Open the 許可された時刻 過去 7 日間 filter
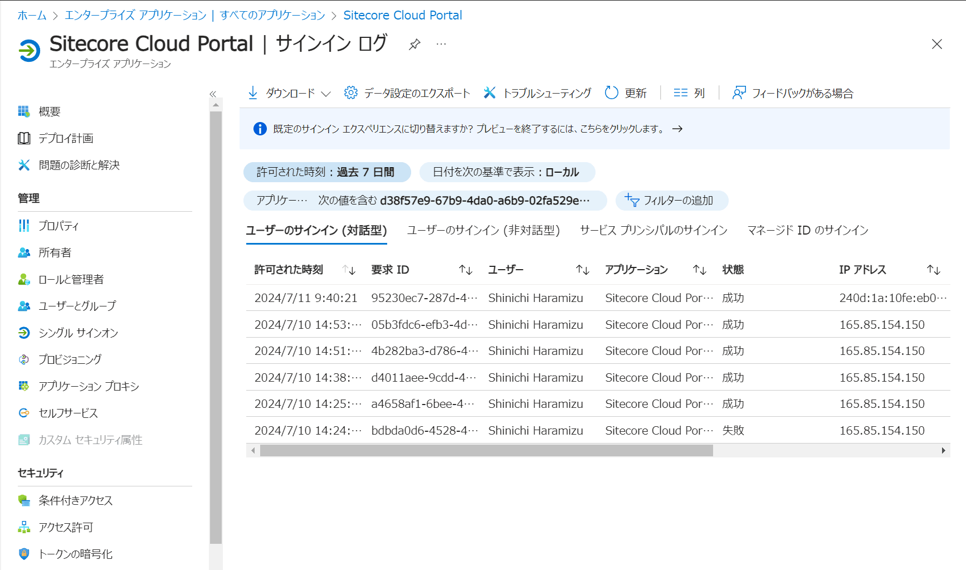Image resolution: width=966 pixels, height=570 pixels. pos(326,172)
